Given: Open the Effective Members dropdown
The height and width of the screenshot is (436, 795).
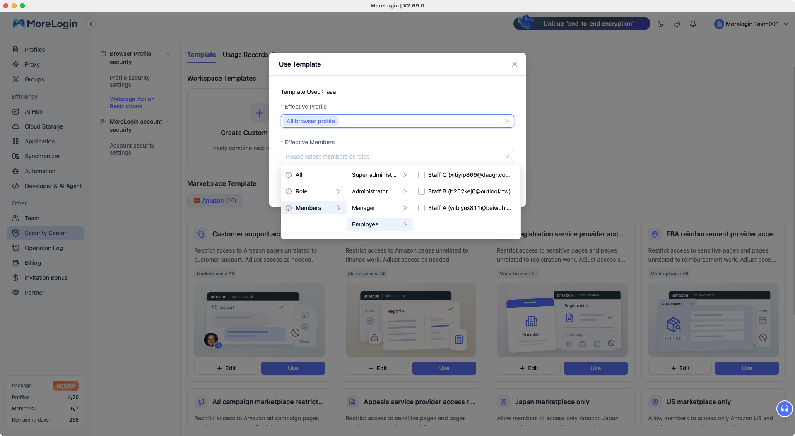Looking at the screenshot, I should tap(397, 157).
